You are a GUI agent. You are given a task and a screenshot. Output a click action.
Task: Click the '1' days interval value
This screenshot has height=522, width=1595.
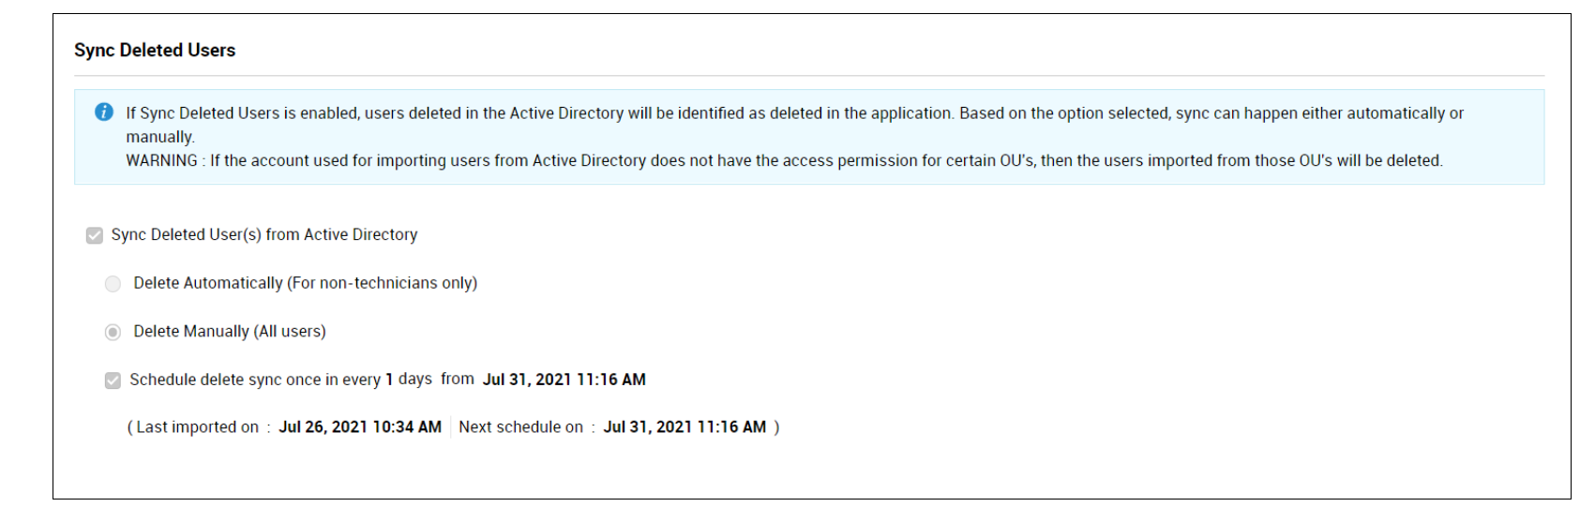(x=389, y=380)
